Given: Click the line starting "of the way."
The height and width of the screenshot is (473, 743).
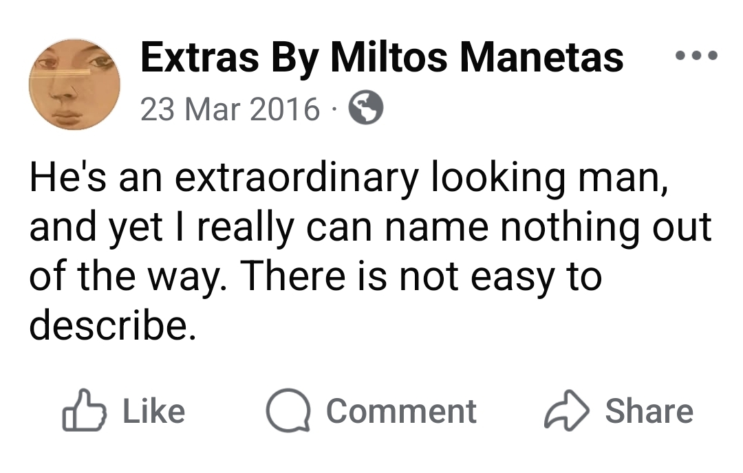Looking at the screenshot, I should pyautogui.click(x=314, y=277).
